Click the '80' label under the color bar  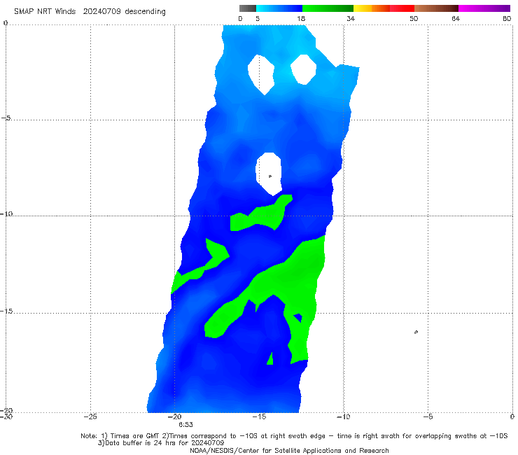(507, 18)
